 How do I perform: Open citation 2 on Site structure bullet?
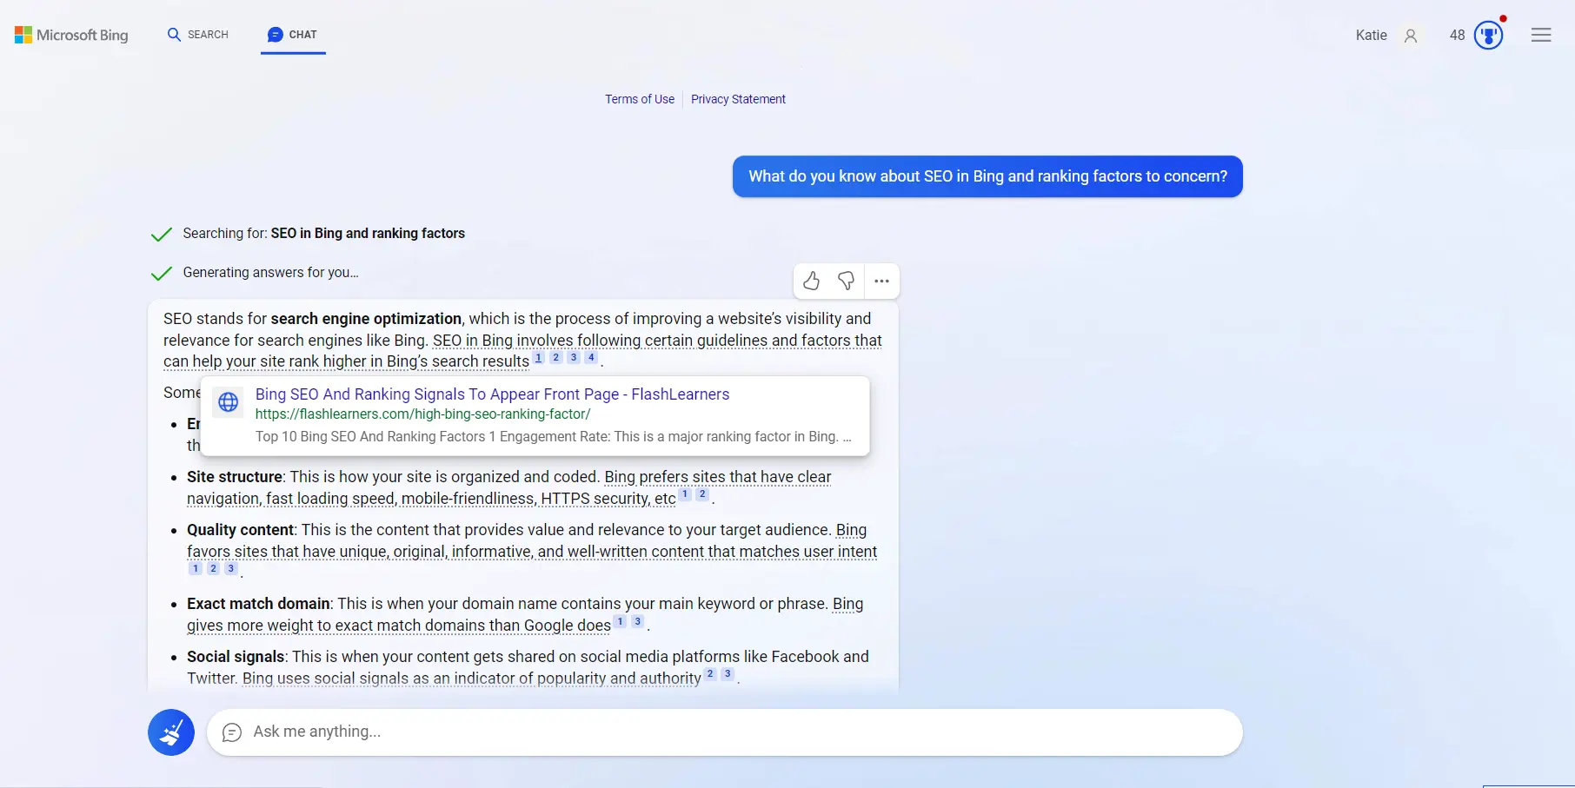(x=702, y=494)
